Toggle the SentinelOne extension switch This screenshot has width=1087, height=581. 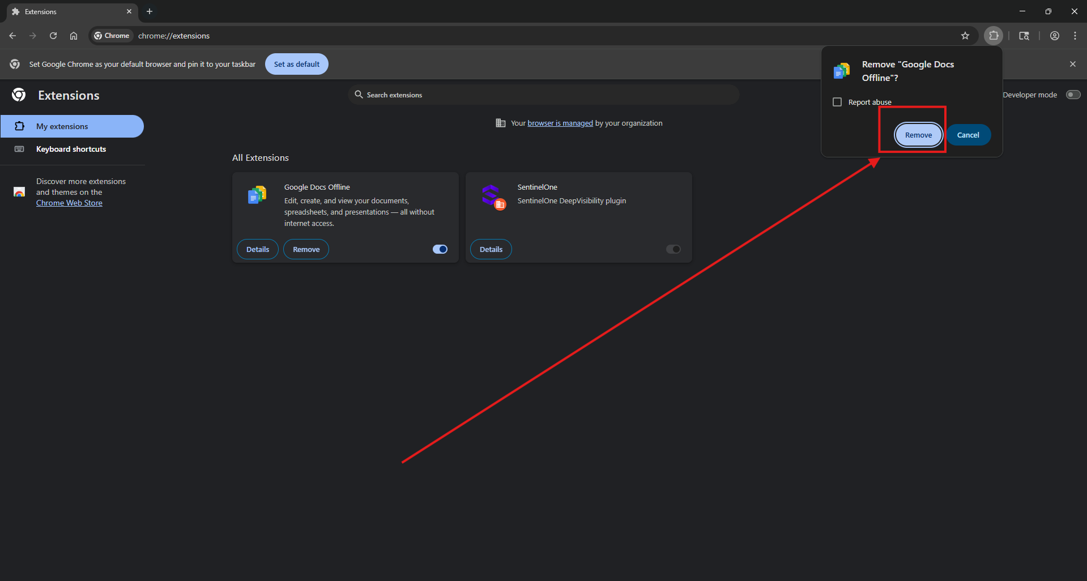(x=673, y=249)
